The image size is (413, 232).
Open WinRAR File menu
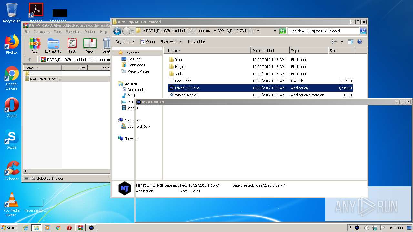27,32
